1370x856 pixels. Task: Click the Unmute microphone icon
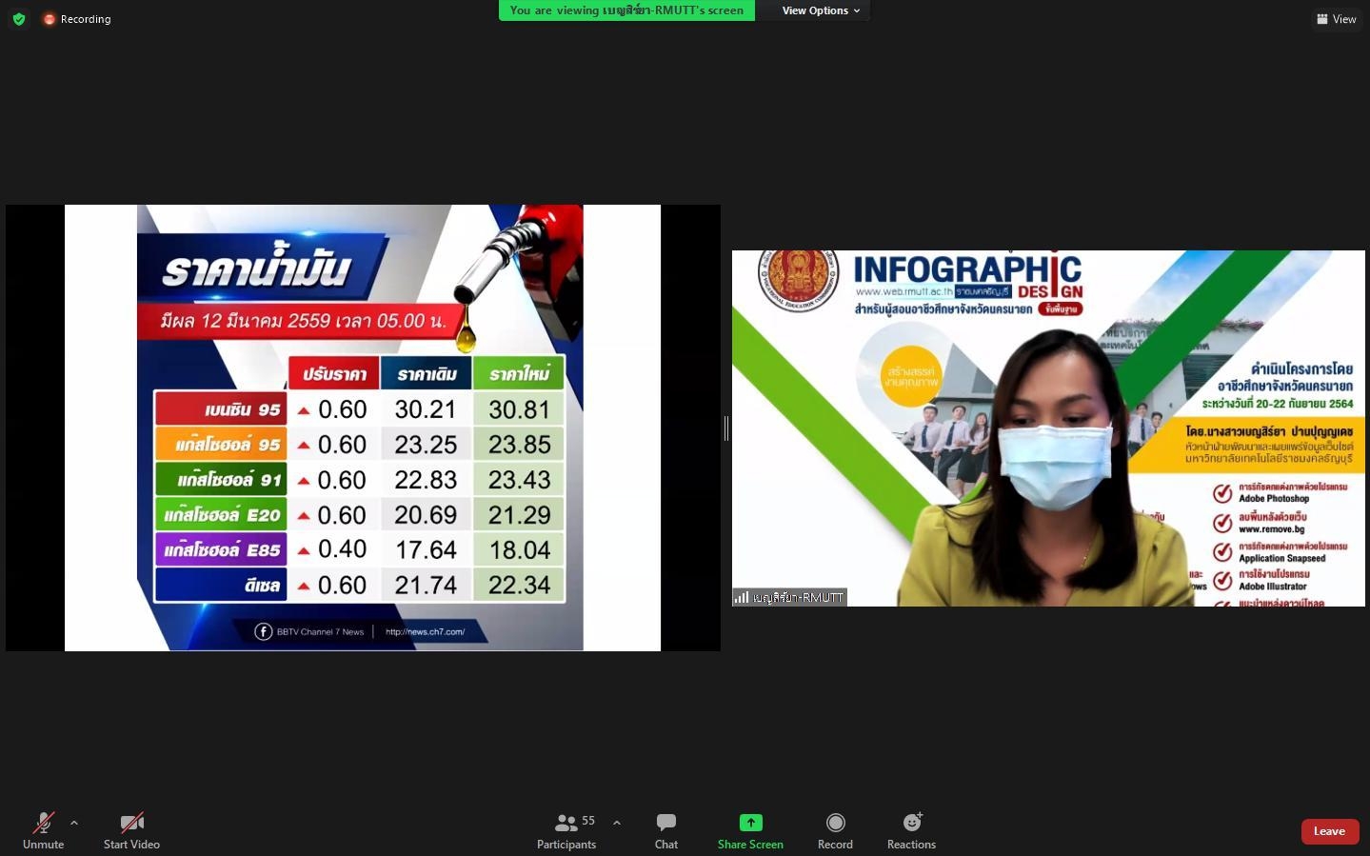tap(44, 823)
